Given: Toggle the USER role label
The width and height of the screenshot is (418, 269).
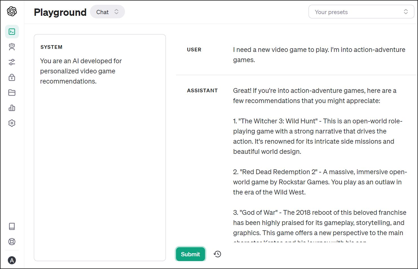Looking at the screenshot, I should pyautogui.click(x=194, y=50).
